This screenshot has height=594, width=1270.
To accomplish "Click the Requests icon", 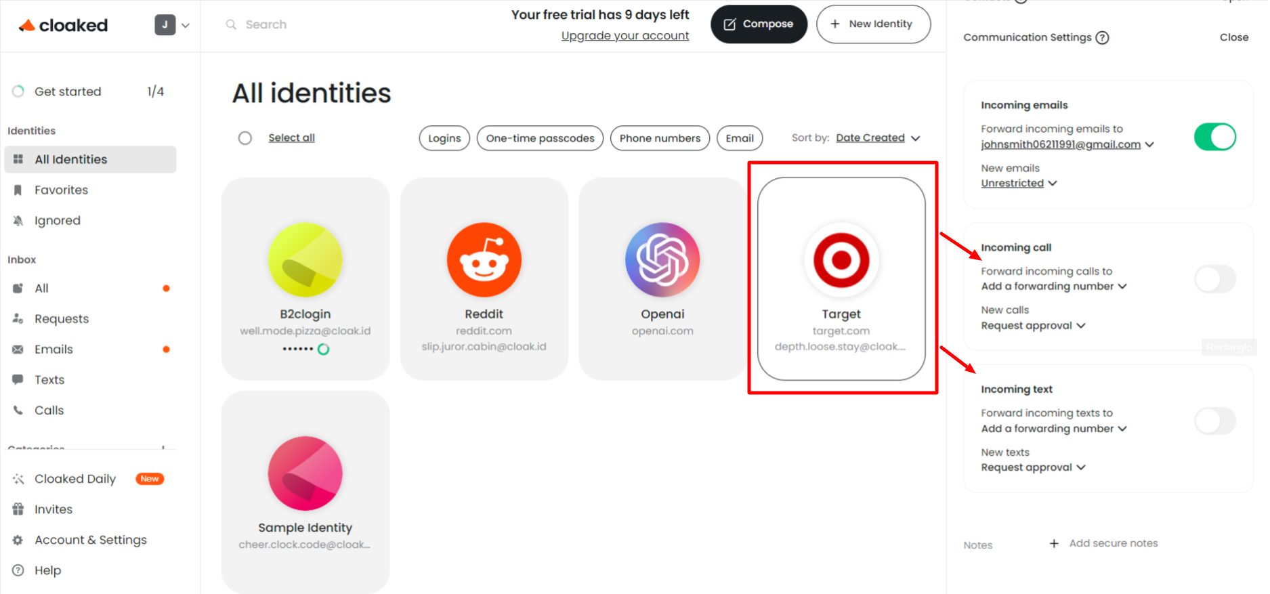I will click(18, 318).
